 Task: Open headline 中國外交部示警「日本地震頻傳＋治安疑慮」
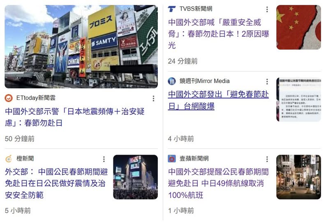pyautogui.click(x=75, y=117)
